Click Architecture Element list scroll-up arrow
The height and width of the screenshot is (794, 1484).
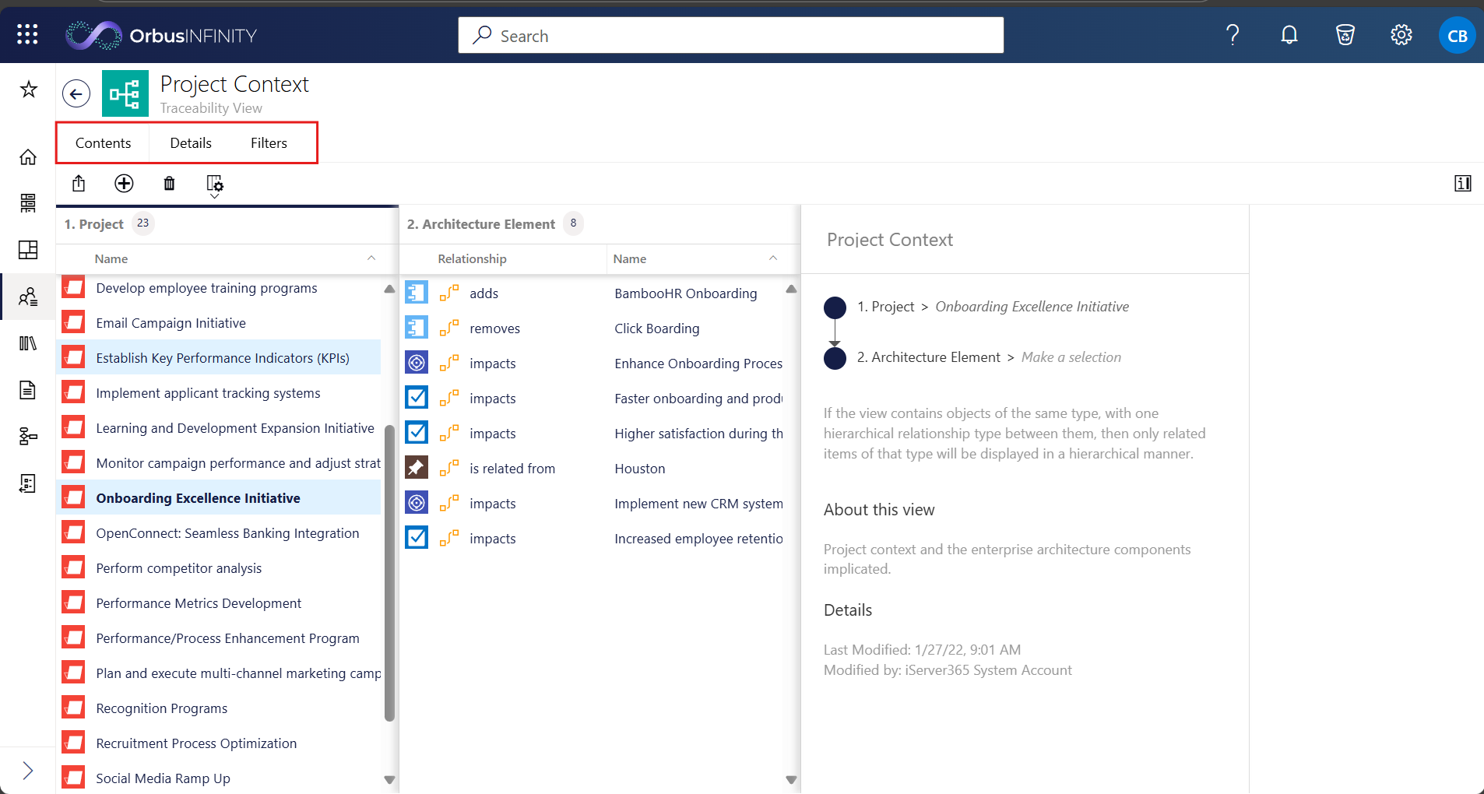[x=791, y=289]
